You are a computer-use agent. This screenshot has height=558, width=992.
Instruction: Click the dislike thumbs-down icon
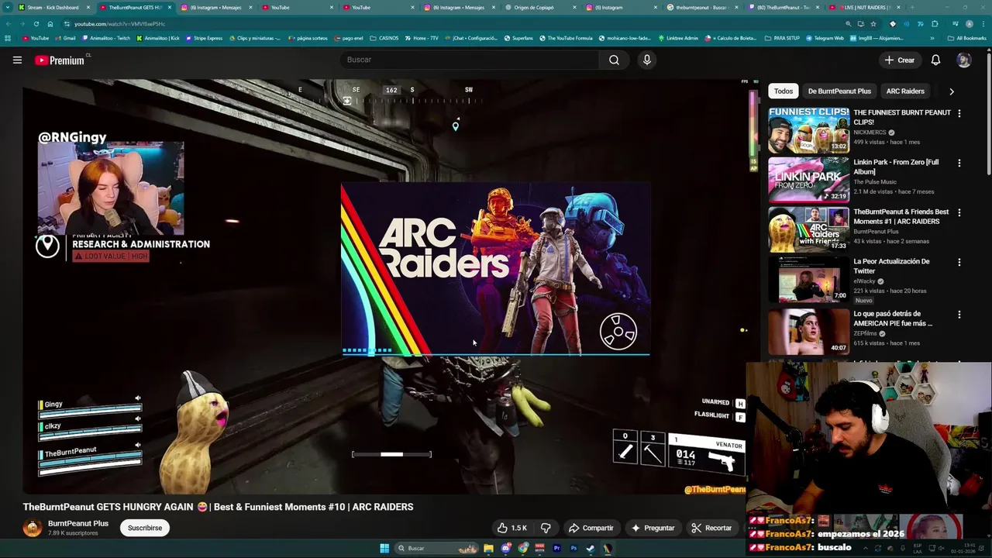pos(546,528)
